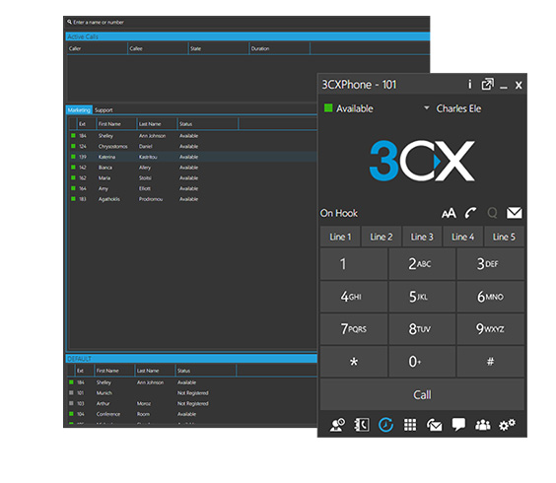556x483 pixels.
Task: Select Line 3
Action: click(x=422, y=237)
